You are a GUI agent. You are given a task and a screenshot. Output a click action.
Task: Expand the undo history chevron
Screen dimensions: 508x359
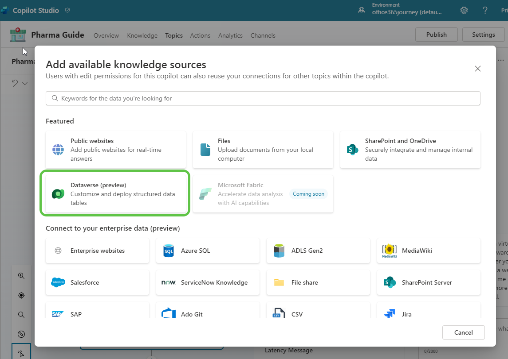click(25, 83)
